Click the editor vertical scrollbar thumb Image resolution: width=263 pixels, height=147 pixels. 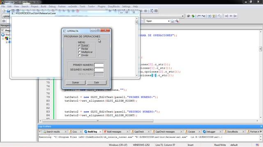click(261, 49)
